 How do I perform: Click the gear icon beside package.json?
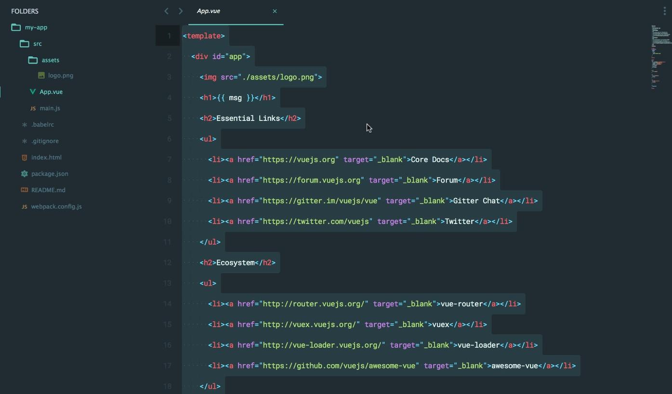(25, 174)
